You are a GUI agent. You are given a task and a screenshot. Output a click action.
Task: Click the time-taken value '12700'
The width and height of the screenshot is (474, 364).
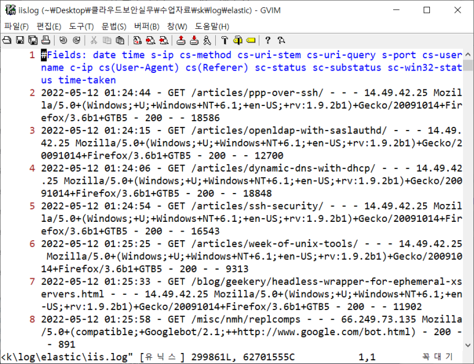coord(269,156)
